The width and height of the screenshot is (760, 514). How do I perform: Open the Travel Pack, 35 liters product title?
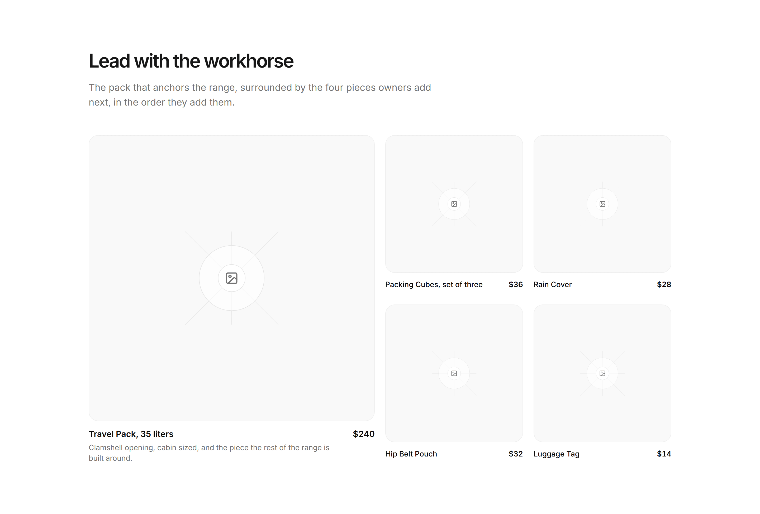pos(131,434)
